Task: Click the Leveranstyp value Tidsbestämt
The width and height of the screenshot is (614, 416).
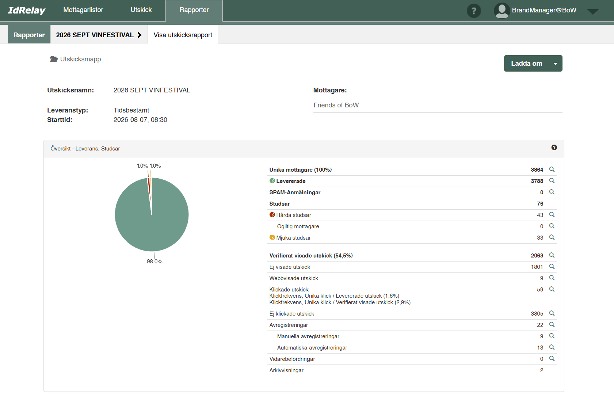Action: point(131,110)
